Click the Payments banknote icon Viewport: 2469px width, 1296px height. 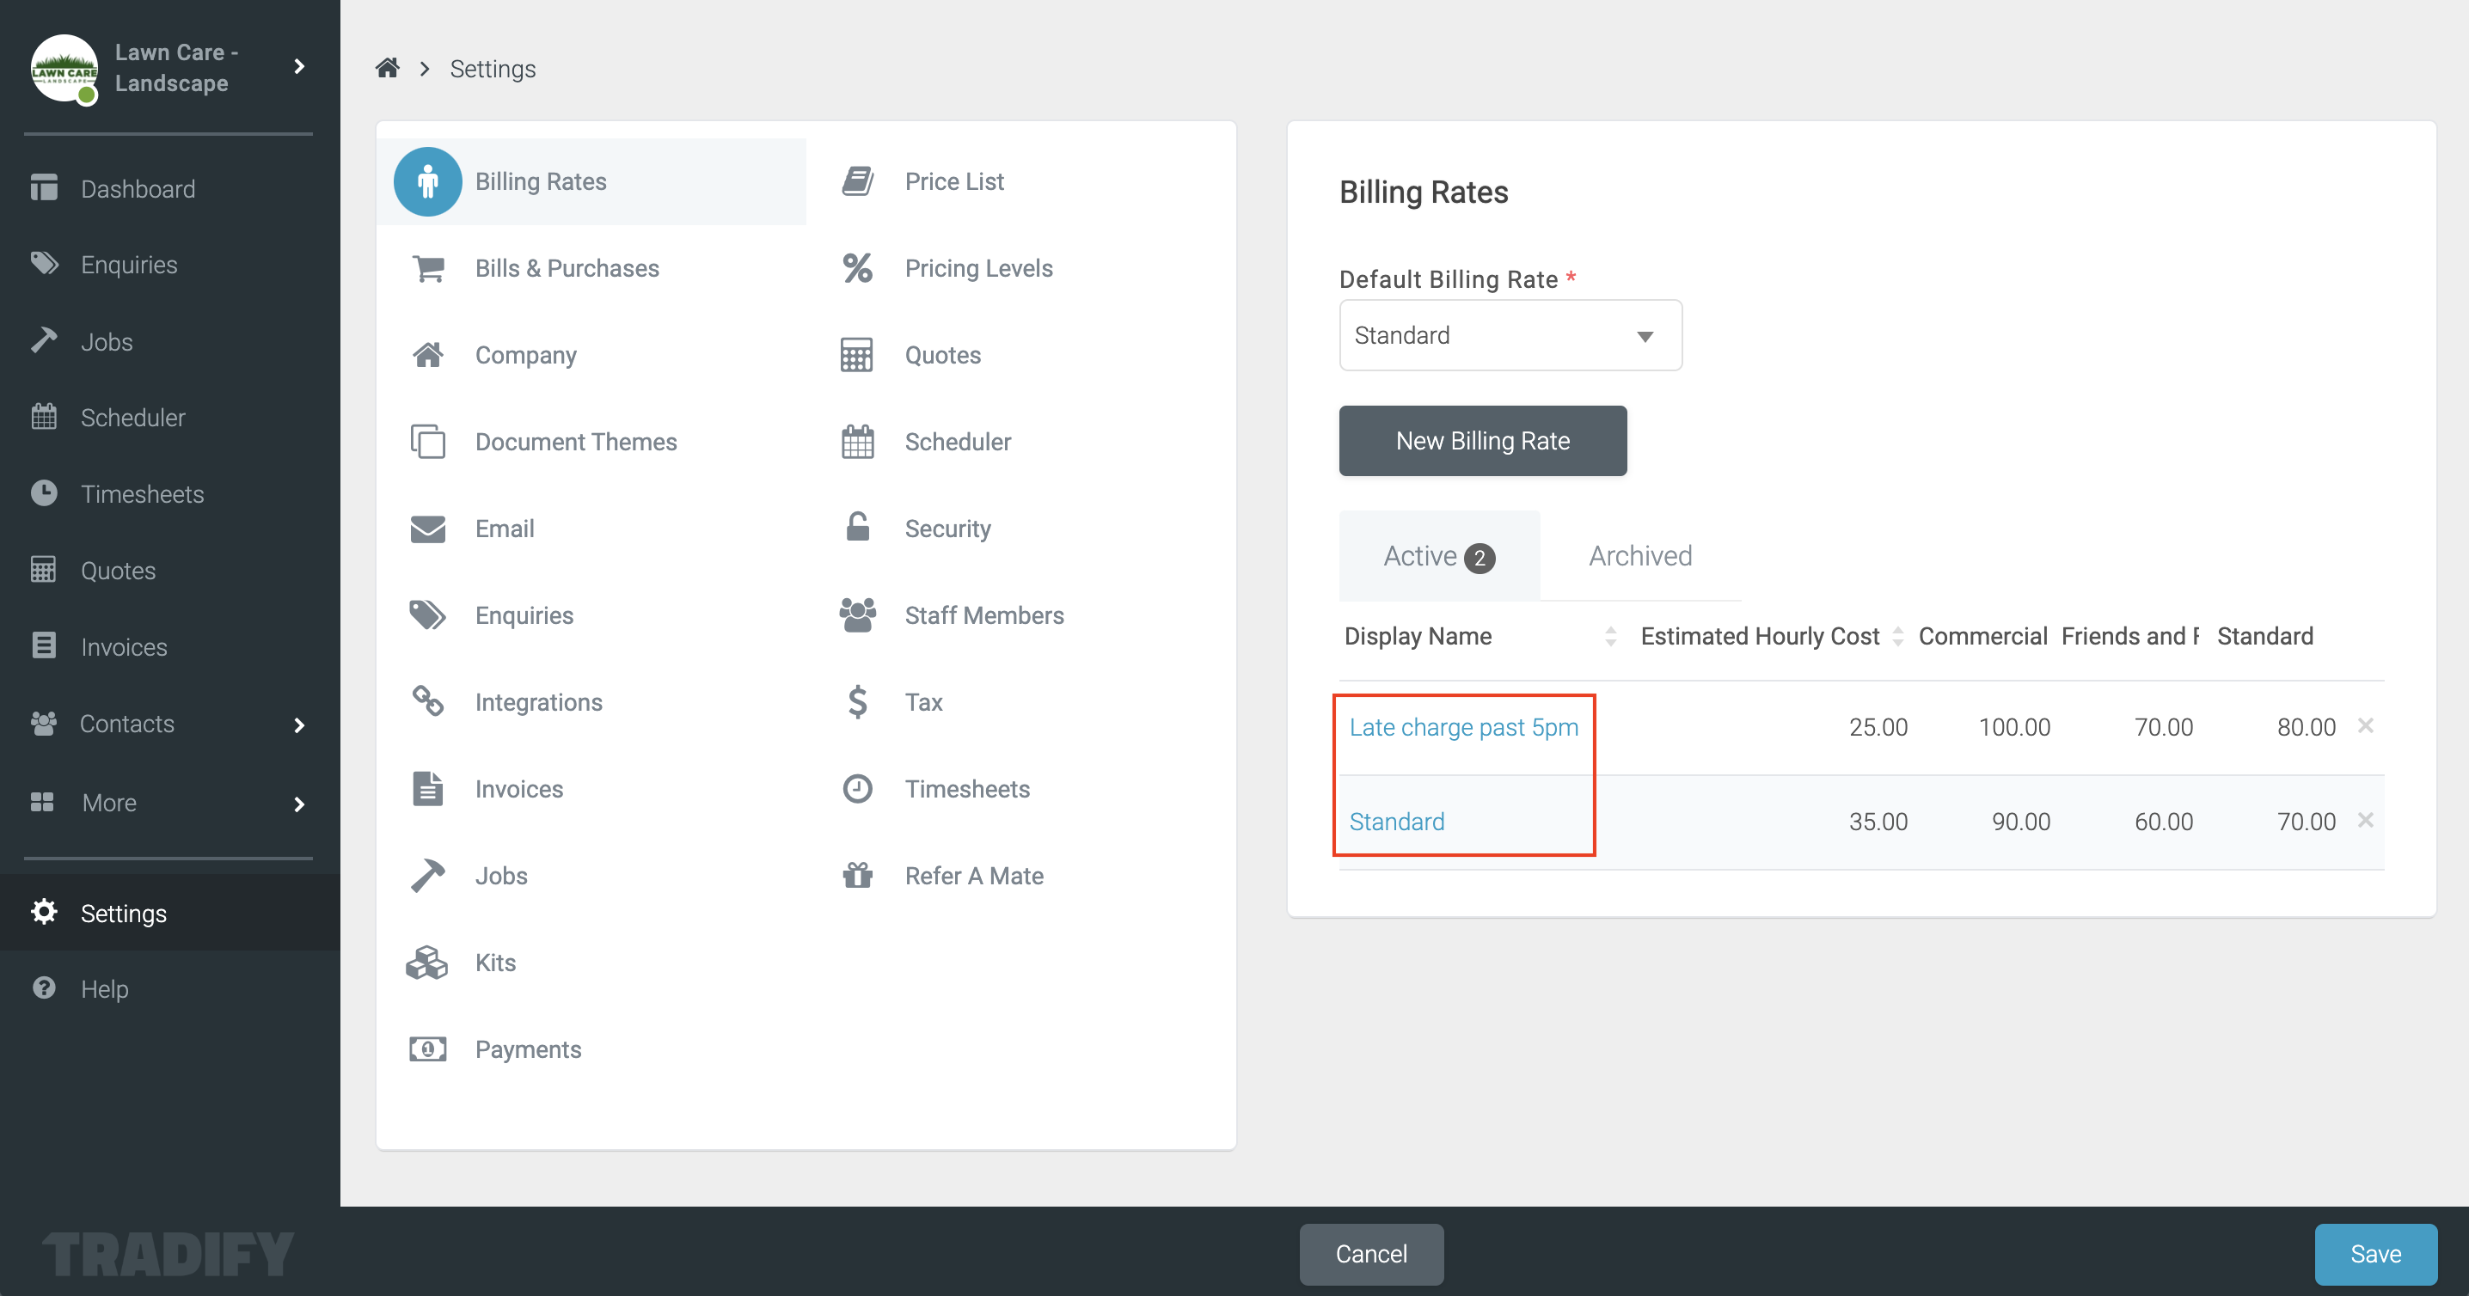[427, 1050]
